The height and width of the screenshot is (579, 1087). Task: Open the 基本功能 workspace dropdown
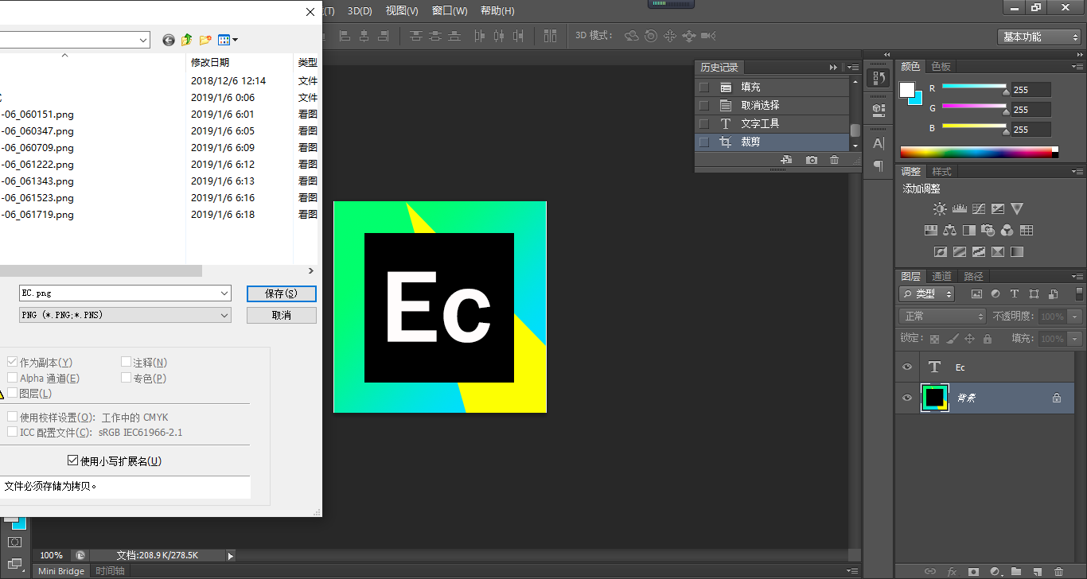point(1038,37)
